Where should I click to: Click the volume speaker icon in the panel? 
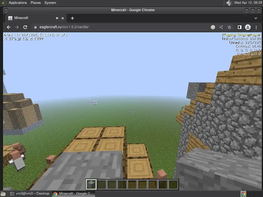tap(228, 3)
